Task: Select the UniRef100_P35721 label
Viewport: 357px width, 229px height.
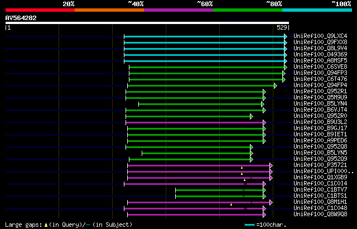Action: (x=320, y=165)
